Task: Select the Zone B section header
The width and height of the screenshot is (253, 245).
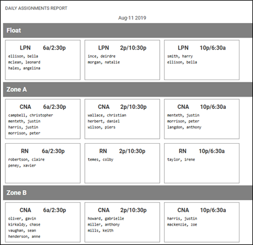Action: coord(128,193)
